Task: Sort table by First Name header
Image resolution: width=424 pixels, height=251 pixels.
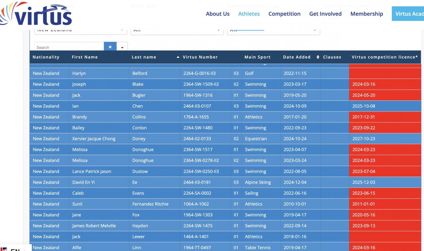Action: 85,57
